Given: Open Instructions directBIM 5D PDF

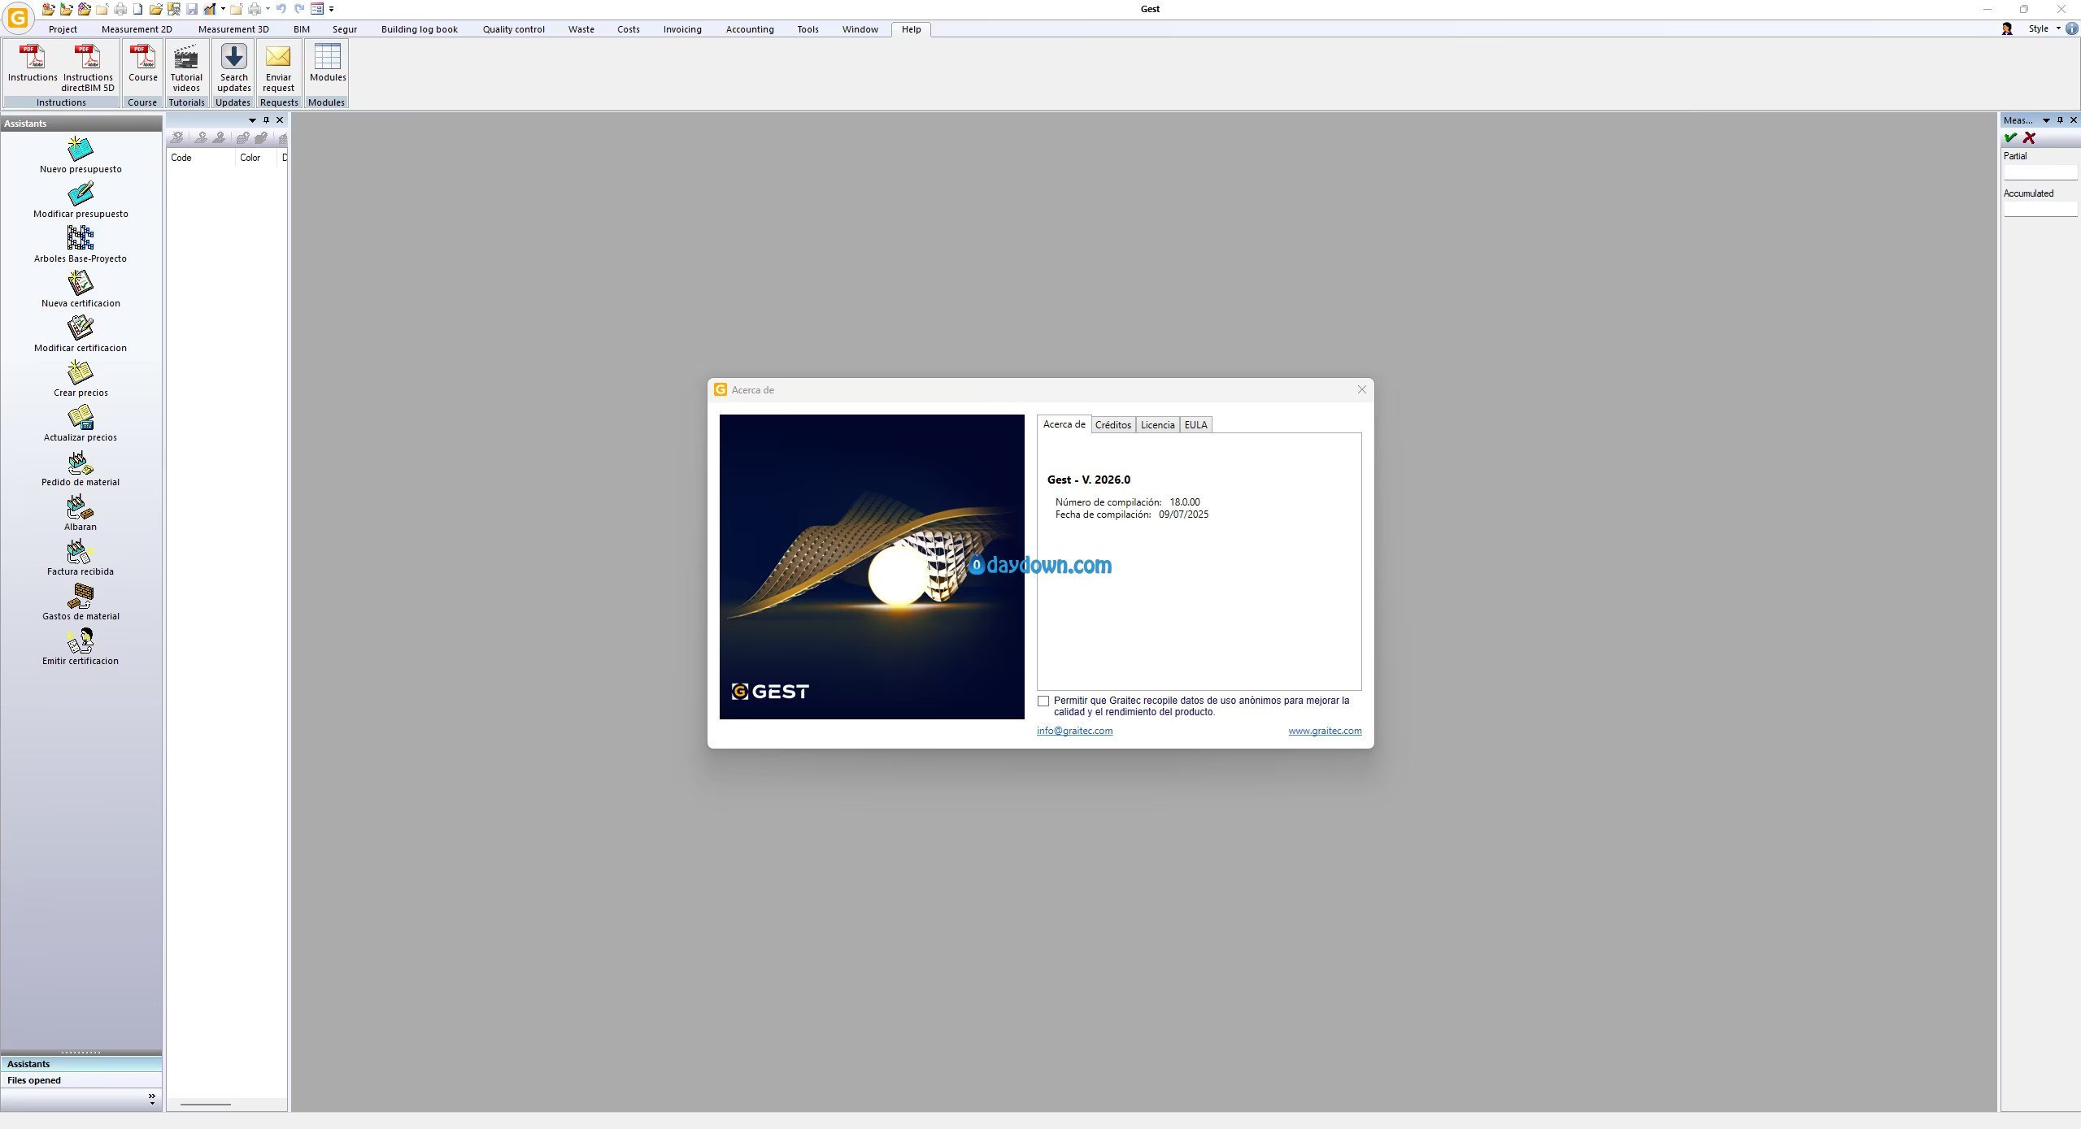Looking at the screenshot, I should [88, 67].
